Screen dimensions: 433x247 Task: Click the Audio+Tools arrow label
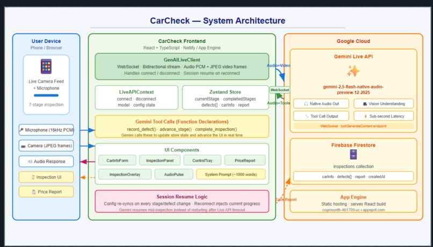pos(279,103)
